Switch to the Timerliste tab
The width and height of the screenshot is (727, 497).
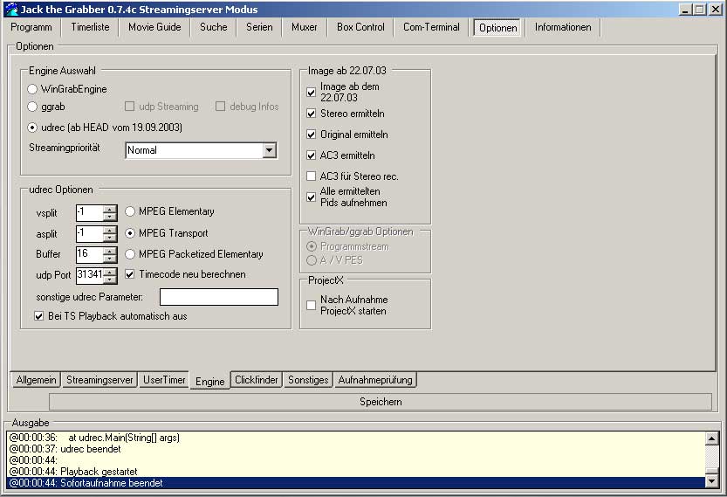click(x=91, y=27)
